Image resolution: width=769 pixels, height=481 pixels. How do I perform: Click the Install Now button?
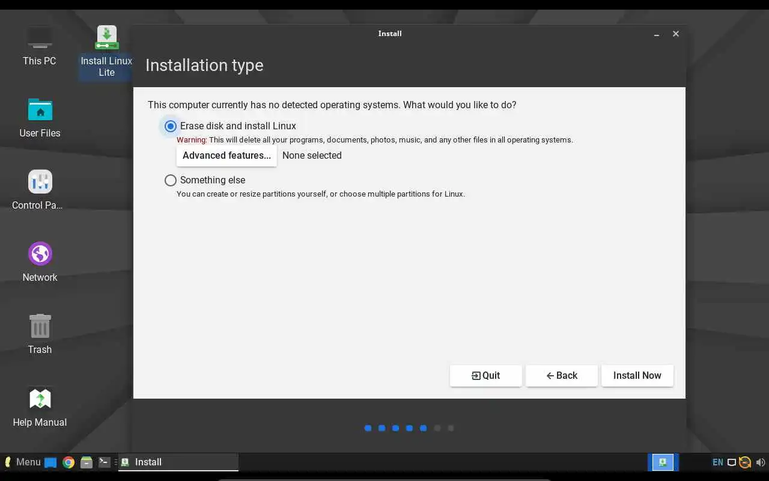coord(637,376)
